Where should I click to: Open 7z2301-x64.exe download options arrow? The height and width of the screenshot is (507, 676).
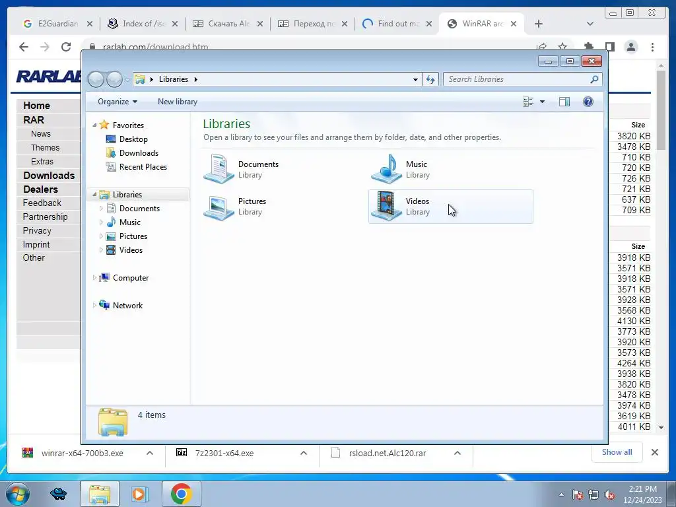(304, 453)
